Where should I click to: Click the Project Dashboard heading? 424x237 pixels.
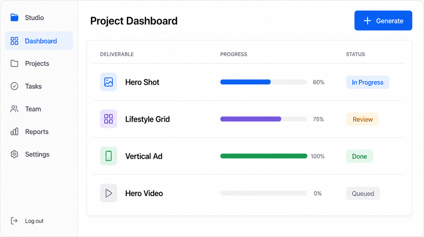point(134,21)
